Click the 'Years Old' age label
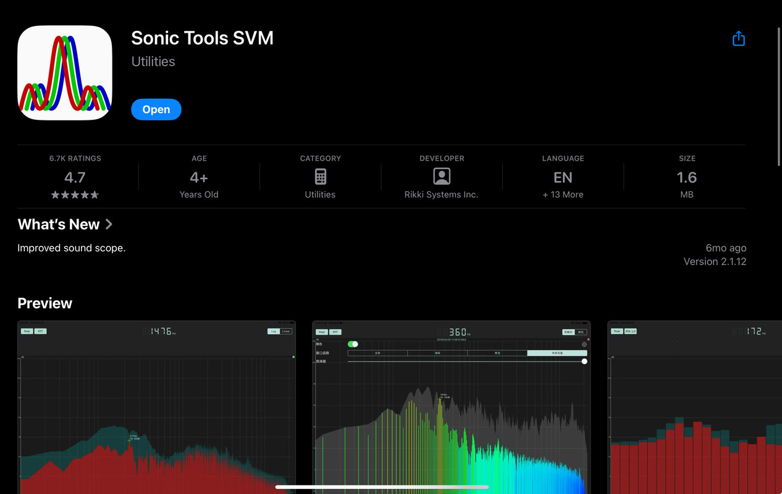The image size is (782, 494). [x=199, y=195]
